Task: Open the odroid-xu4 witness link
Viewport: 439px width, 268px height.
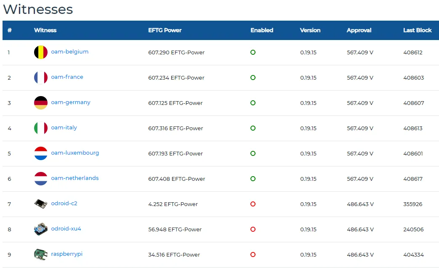Action: pyautogui.click(x=66, y=228)
